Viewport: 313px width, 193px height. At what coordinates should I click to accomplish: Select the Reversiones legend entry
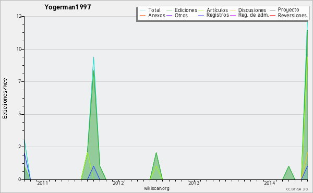point(292,15)
